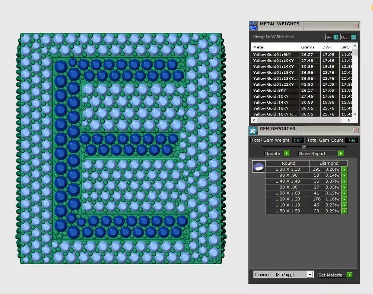Click the Set Material button
Screen dimensions: 373x294
pyautogui.click(x=332, y=275)
